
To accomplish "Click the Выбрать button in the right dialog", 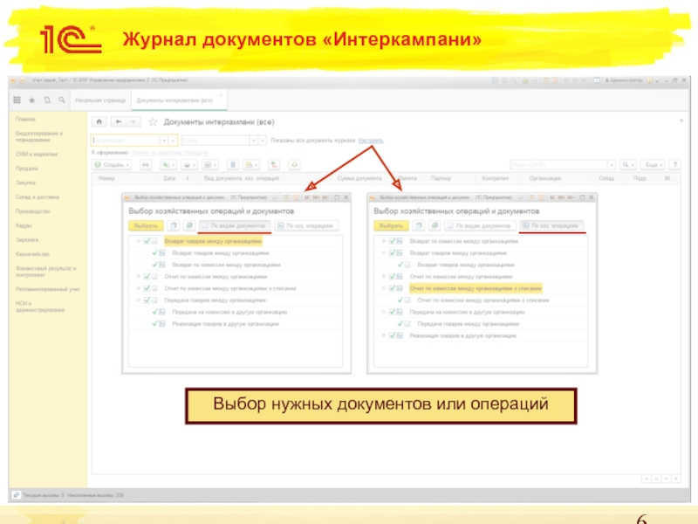I will click(x=391, y=225).
